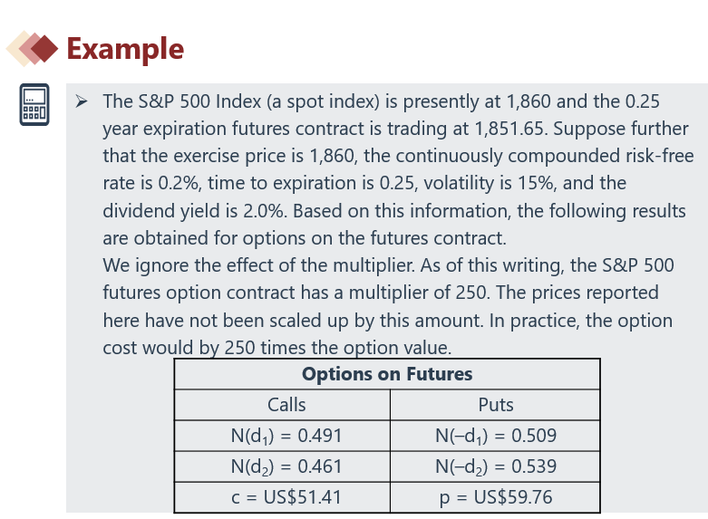Image resolution: width=708 pixels, height=519 pixels.
Task: Click the call price c = US$51.41
Action: [286, 497]
